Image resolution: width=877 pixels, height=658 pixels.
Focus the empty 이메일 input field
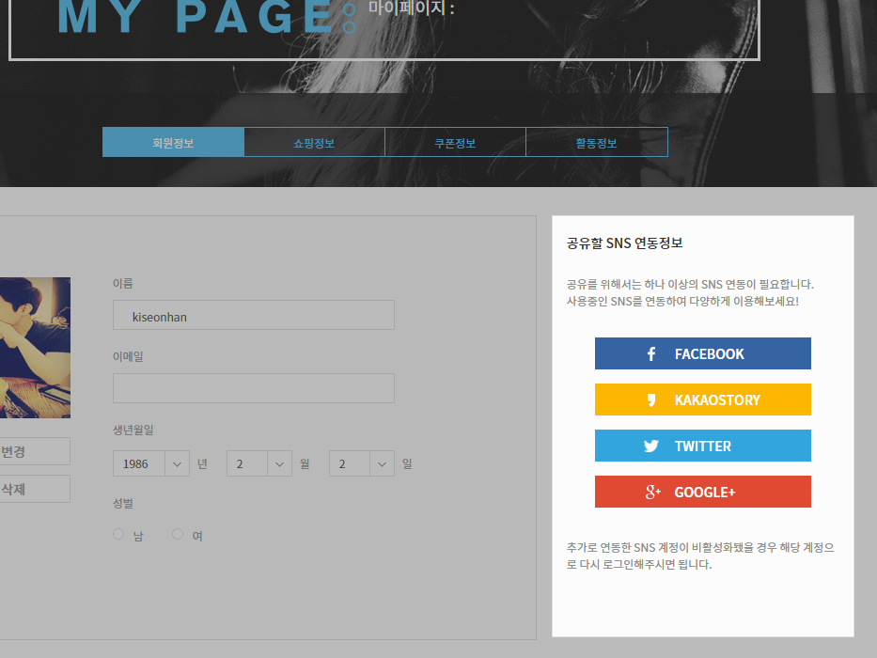(253, 388)
